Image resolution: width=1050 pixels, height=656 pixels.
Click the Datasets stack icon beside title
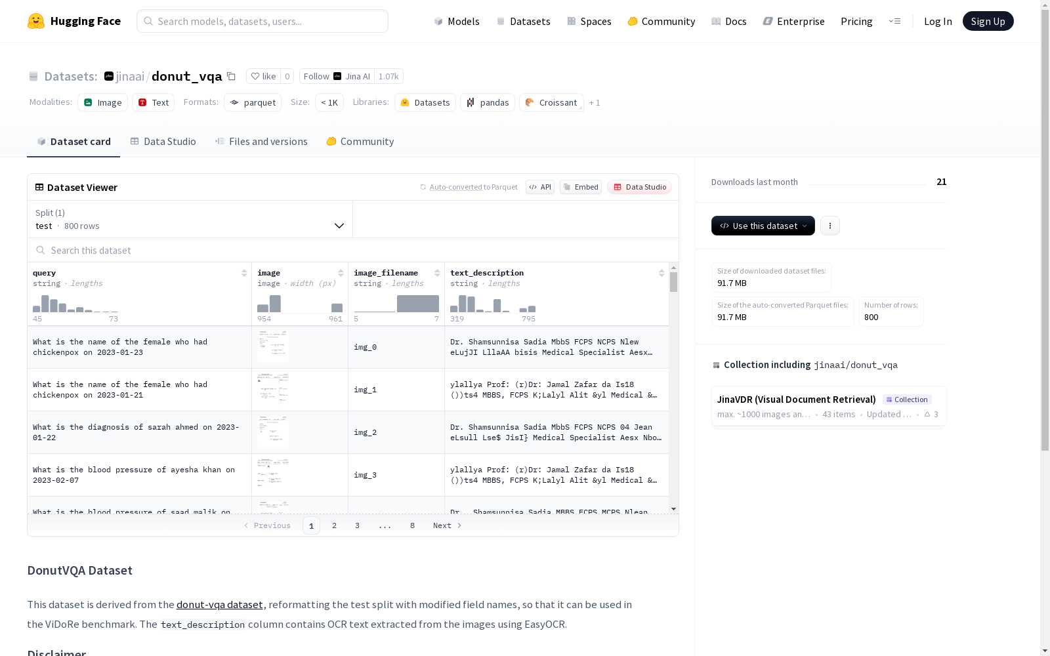click(33, 77)
